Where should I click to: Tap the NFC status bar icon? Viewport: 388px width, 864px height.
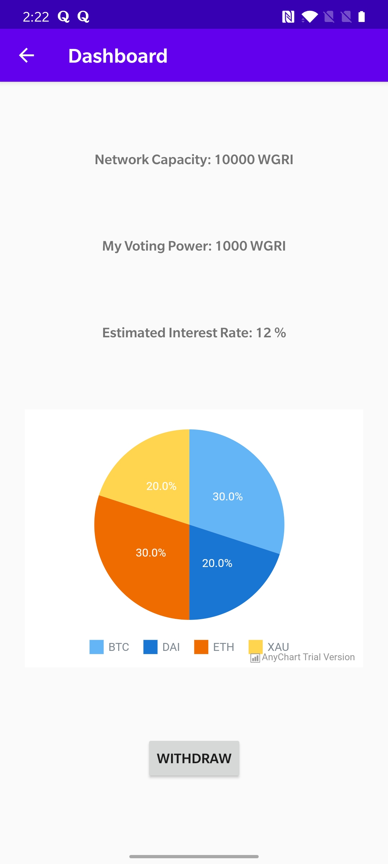pyautogui.click(x=288, y=17)
